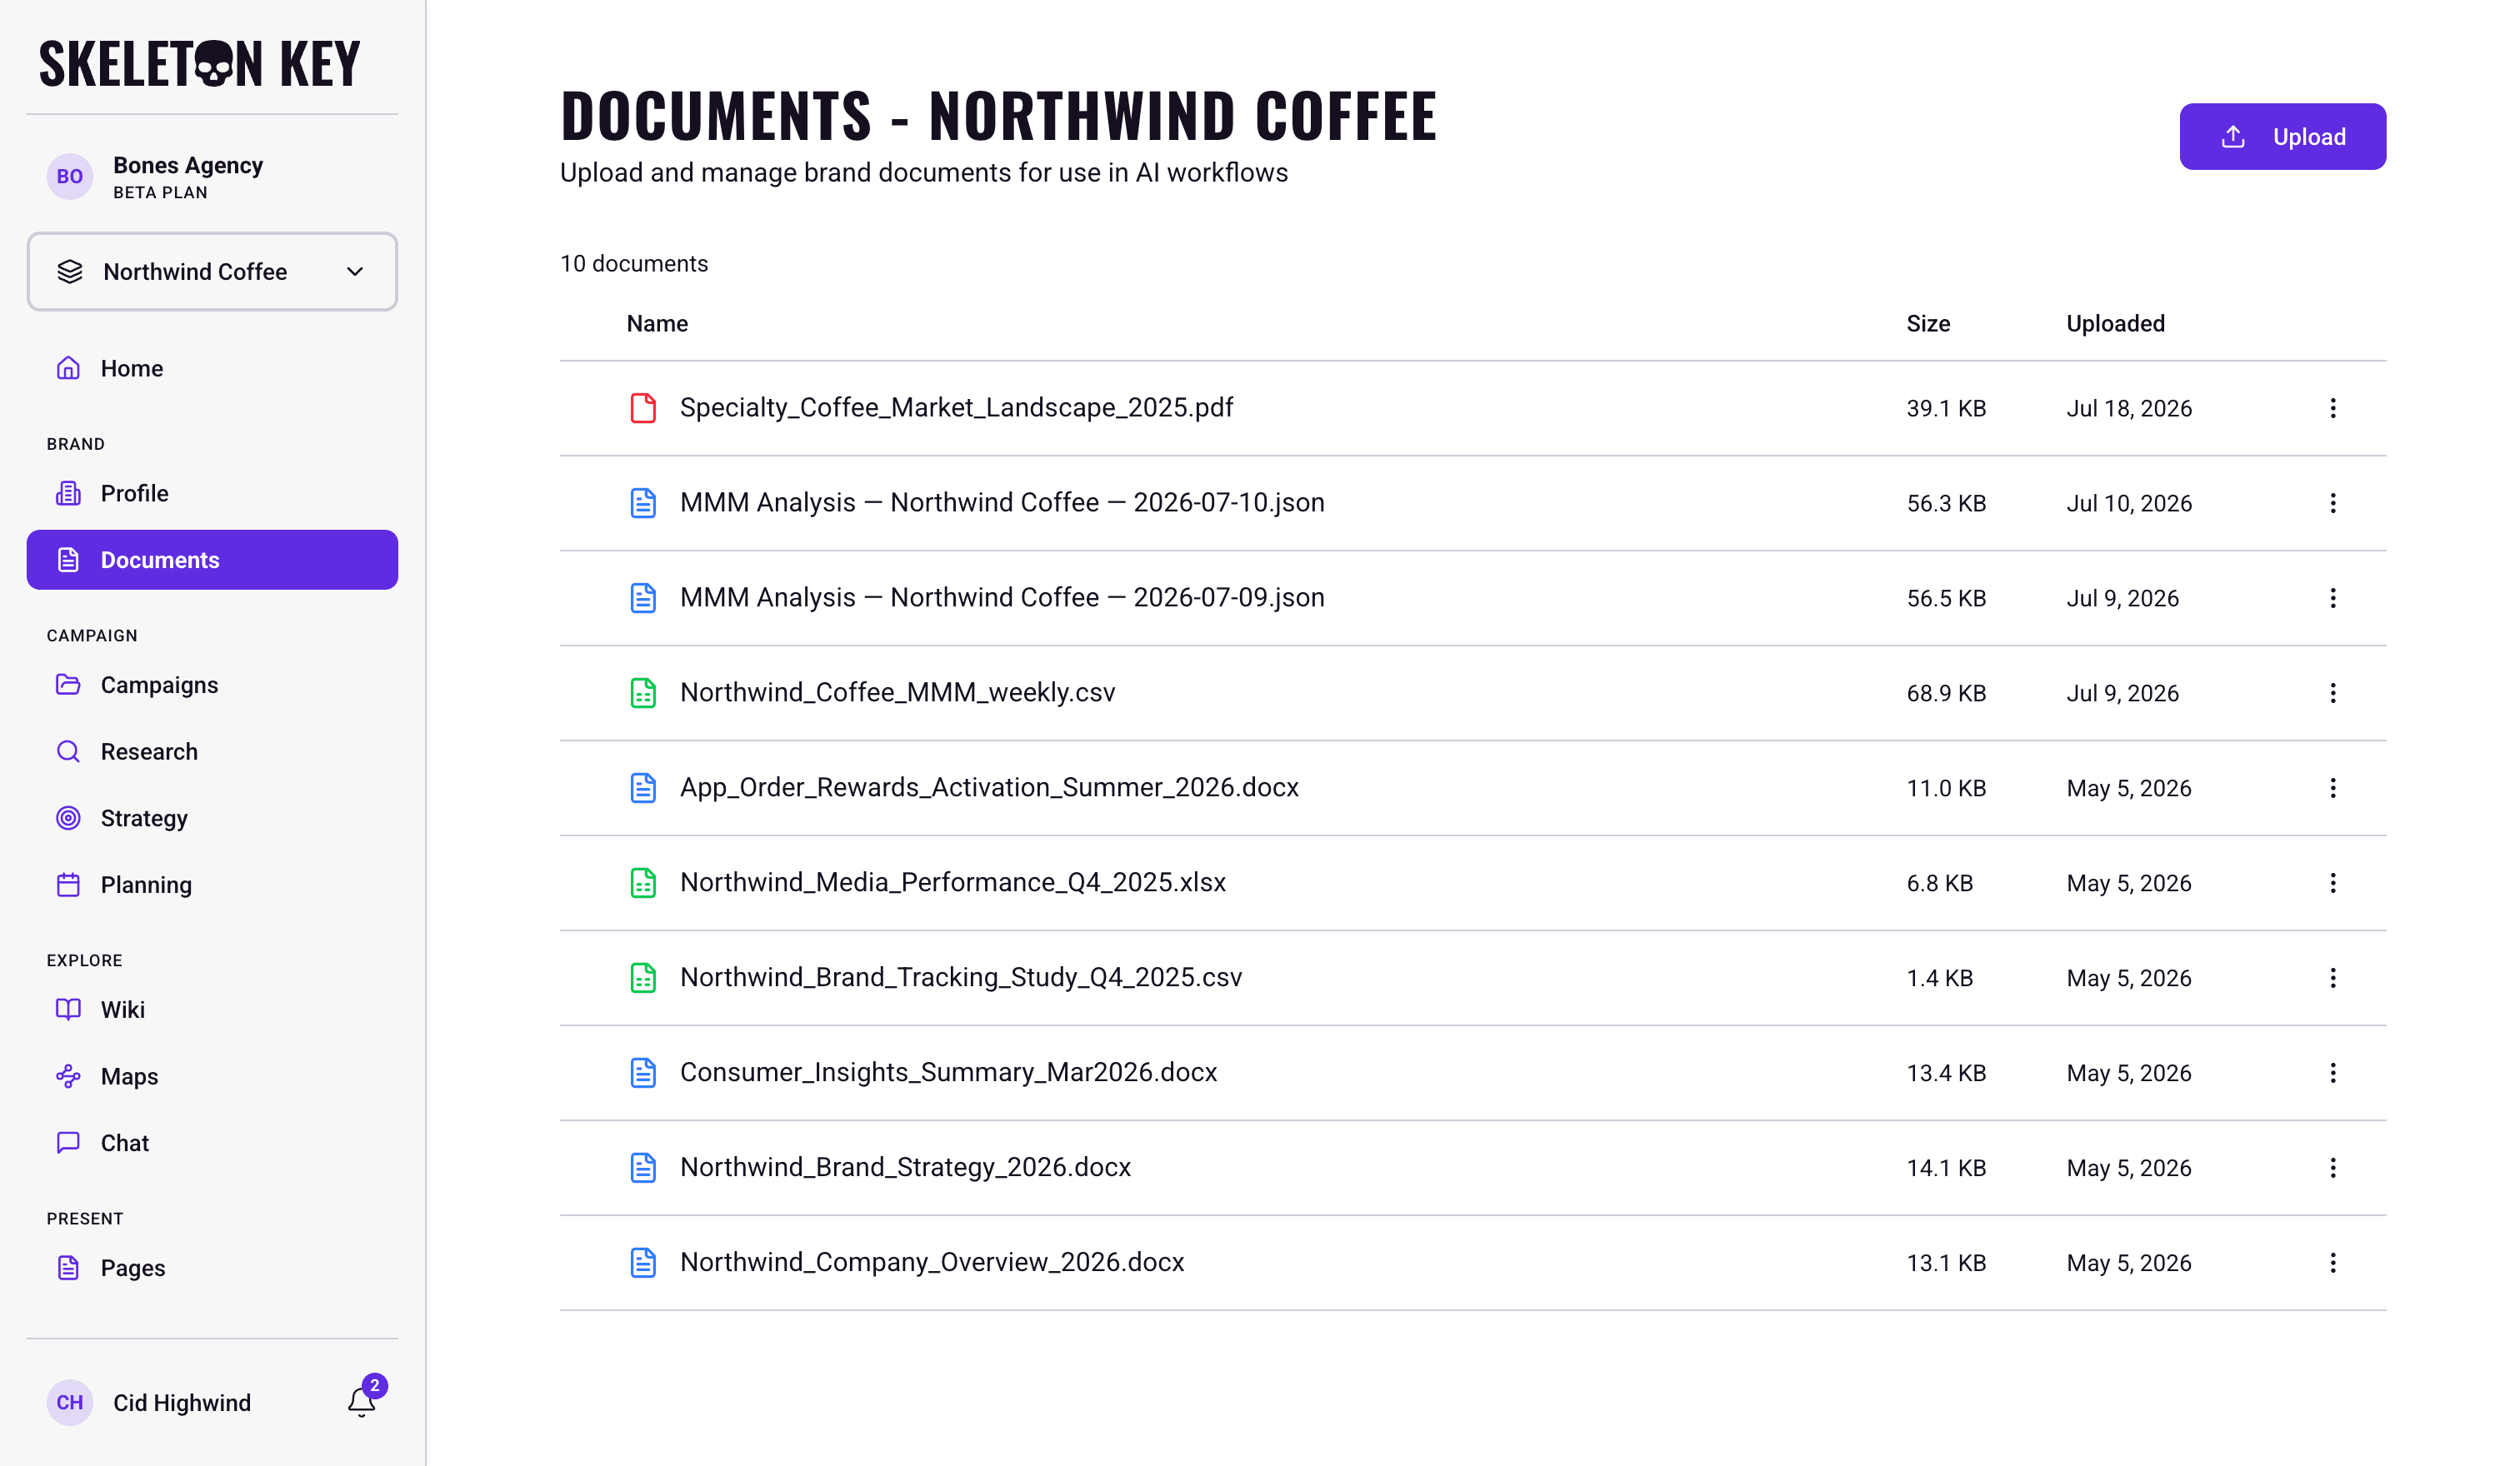This screenshot has height=1466, width=2520.
Task: Click the Wiki book icon
Action: (x=68, y=1010)
